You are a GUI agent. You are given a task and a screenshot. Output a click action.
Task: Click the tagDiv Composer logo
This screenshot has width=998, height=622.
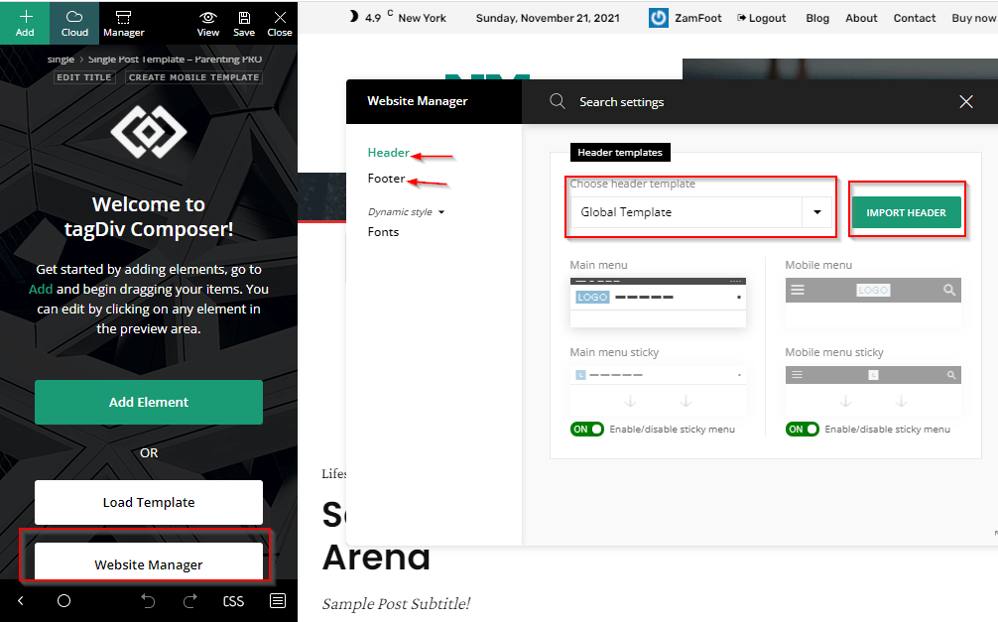[x=148, y=132]
